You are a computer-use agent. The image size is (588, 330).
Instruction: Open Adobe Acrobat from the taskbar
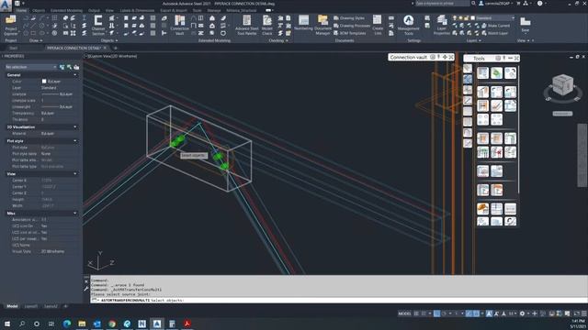[x=187, y=324]
